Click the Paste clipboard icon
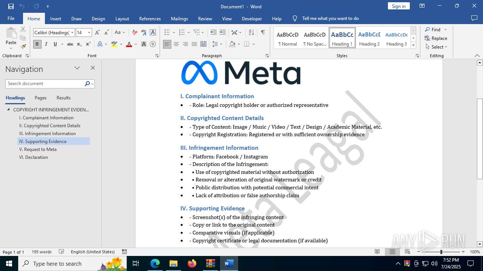This screenshot has height=271, width=483. (11, 33)
